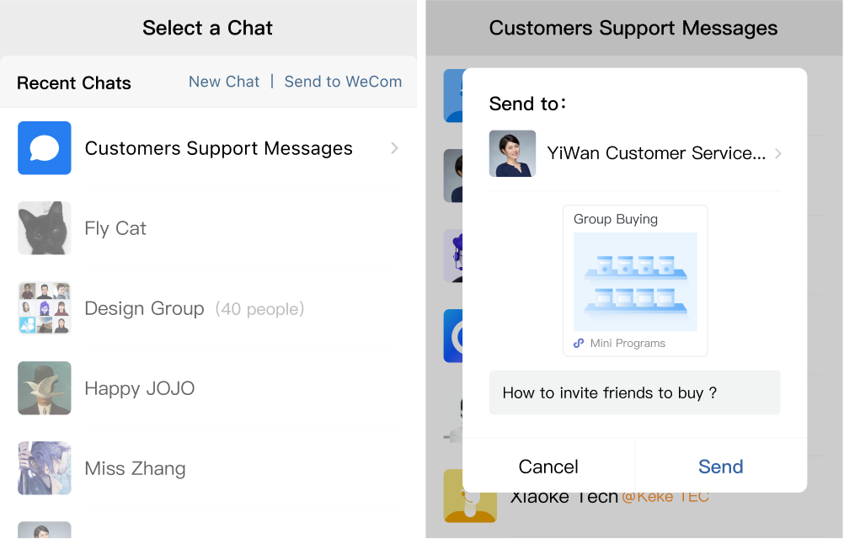Select Happy JOJO's painting avatar
Viewport: 844px width, 539px height.
pos(44,388)
